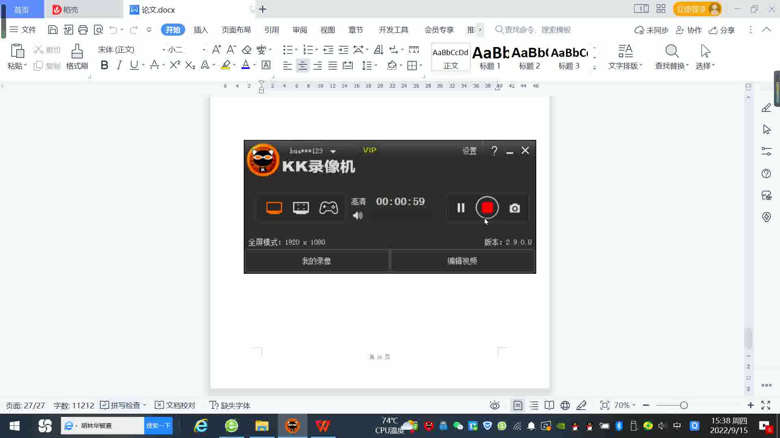The image size is (780, 438).
Task: Toggle Italic formatting
Action: (x=119, y=65)
